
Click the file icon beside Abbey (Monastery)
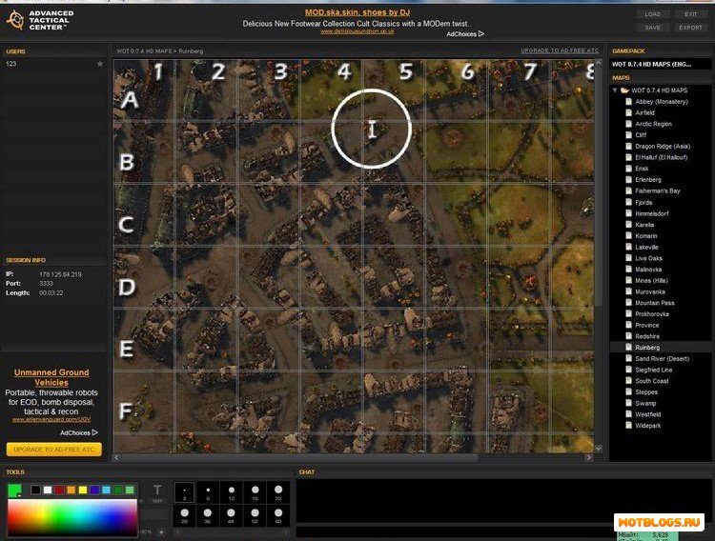628,102
